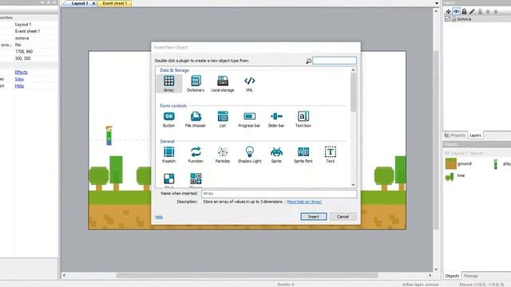The width and height of the screenshot is (511, 287).
Task: Toggle layer visibility eye icon in Layers toolbar
Action: coord(456,11)
